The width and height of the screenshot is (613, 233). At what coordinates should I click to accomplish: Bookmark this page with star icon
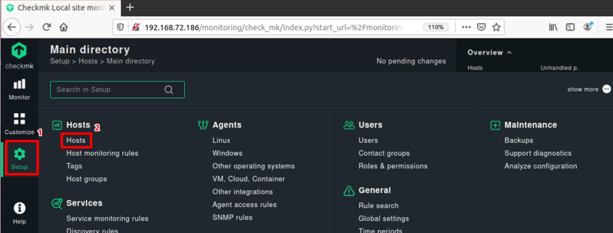496,27
